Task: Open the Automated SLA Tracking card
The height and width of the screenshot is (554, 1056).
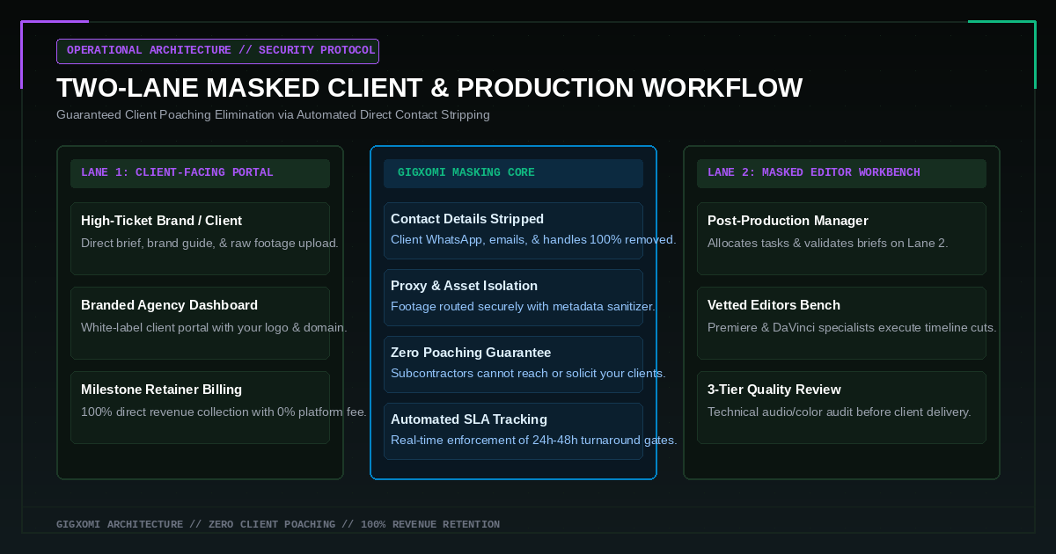Action: pos(513,431)
